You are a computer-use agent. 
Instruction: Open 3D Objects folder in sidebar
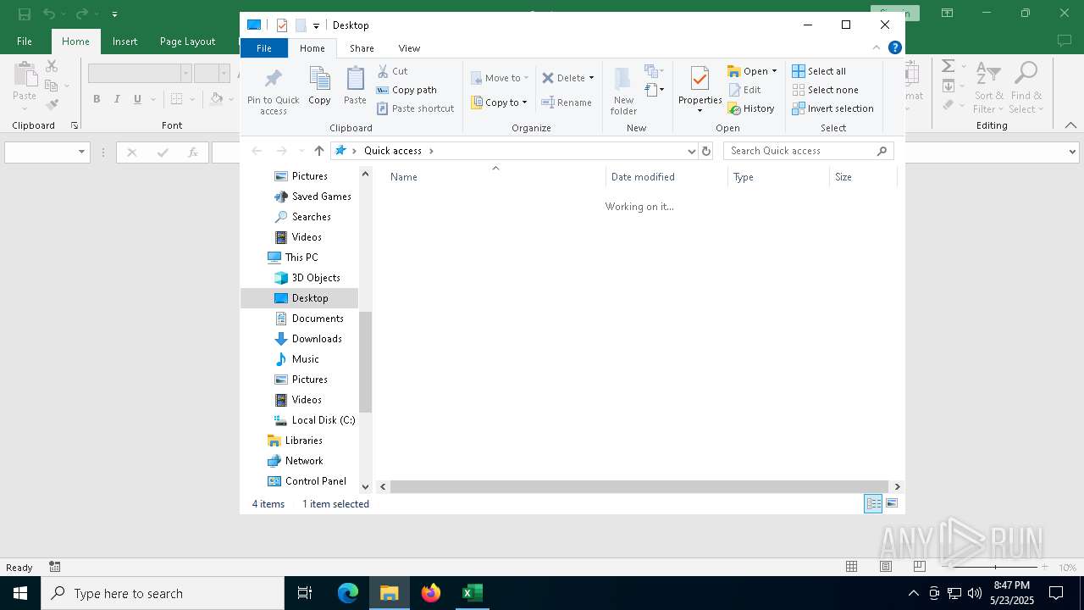coord(307,278)
